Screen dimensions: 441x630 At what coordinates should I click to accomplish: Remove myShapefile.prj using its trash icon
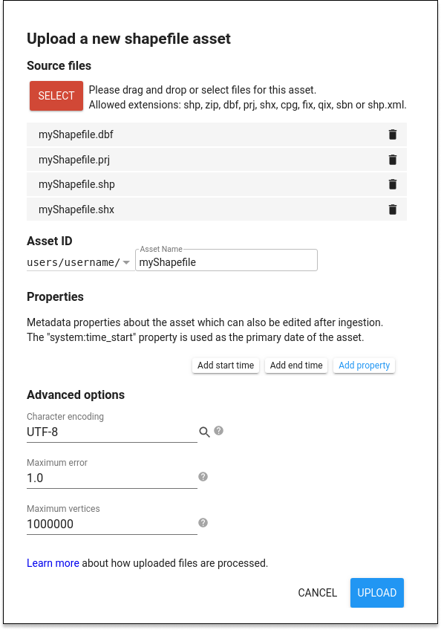393,160
